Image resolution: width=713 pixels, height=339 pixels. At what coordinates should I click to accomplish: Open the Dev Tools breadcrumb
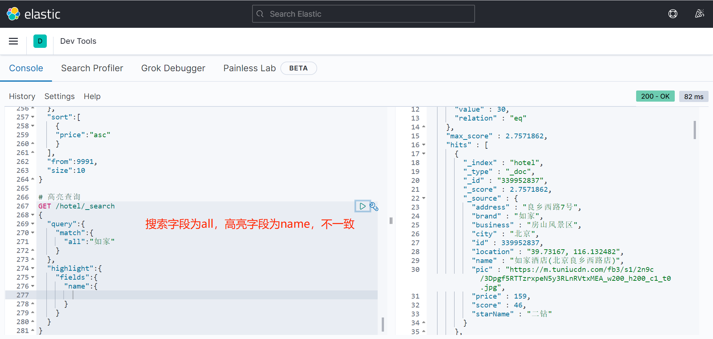pos(78,41)
